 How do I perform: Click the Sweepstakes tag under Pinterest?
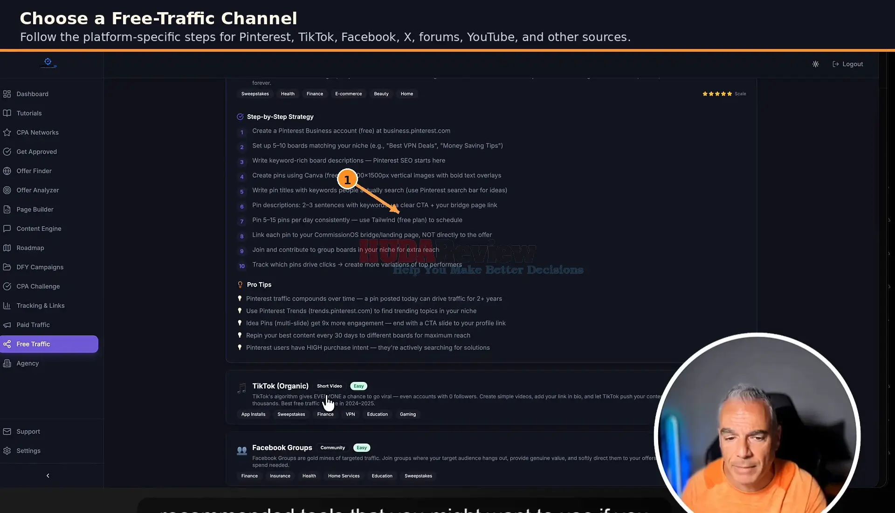click(x=255, y=94)
